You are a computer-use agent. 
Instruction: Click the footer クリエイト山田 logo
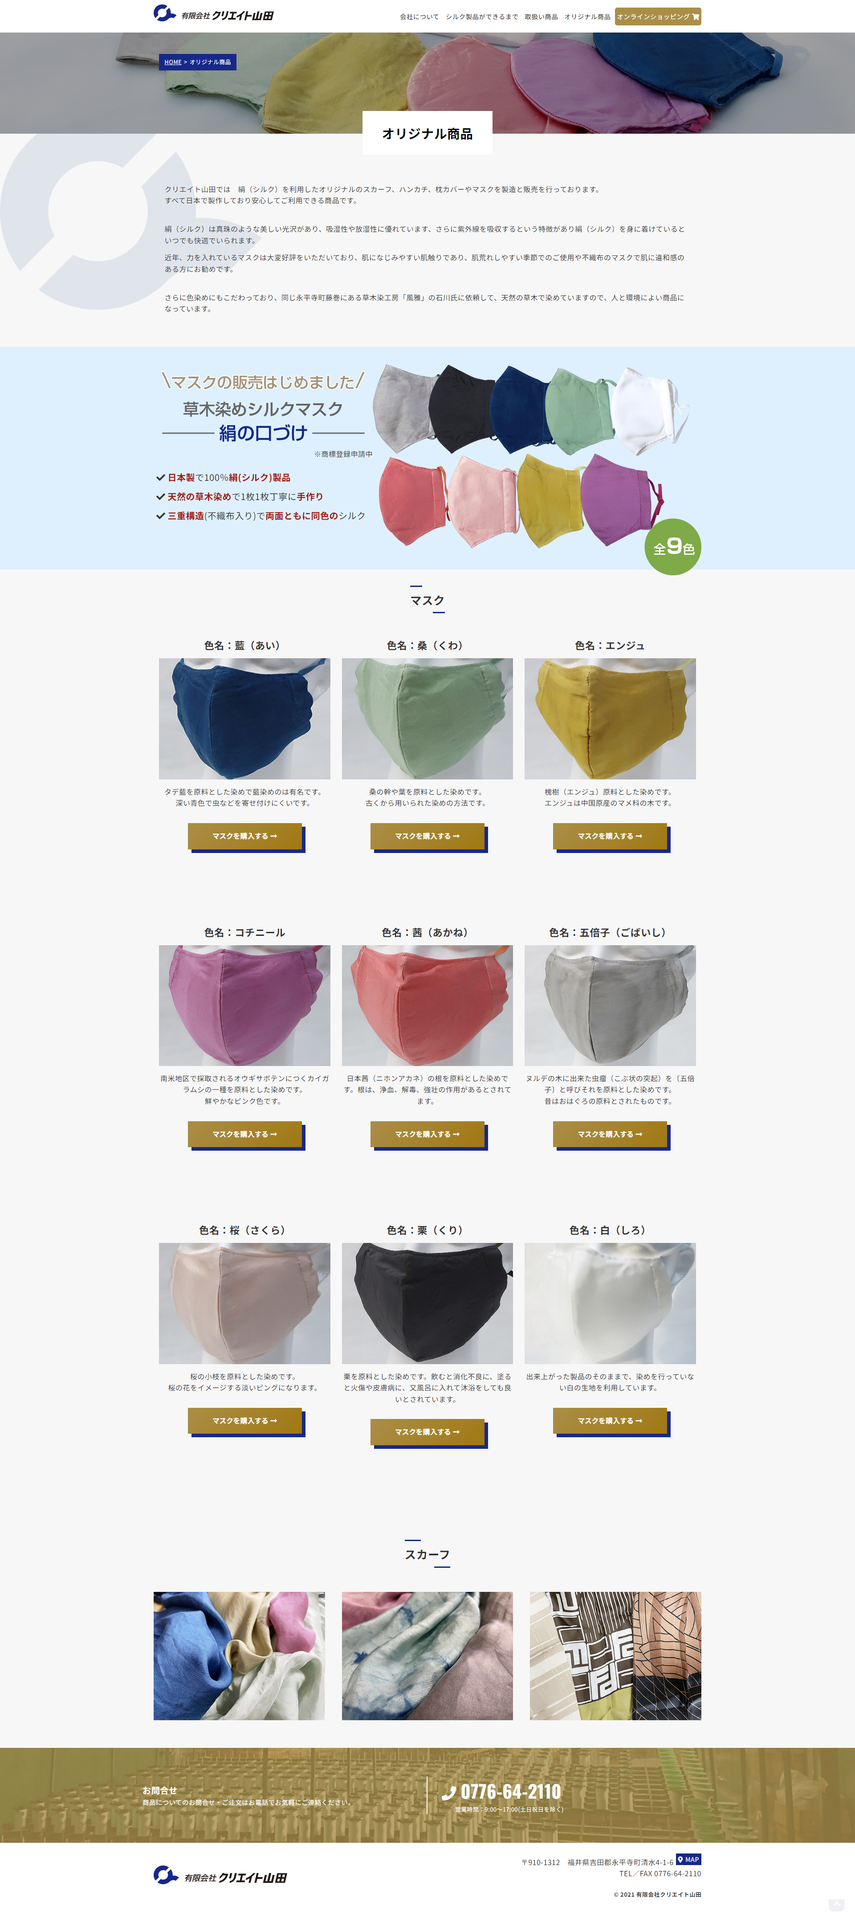pyautogui.click(x=220, y=1876)
